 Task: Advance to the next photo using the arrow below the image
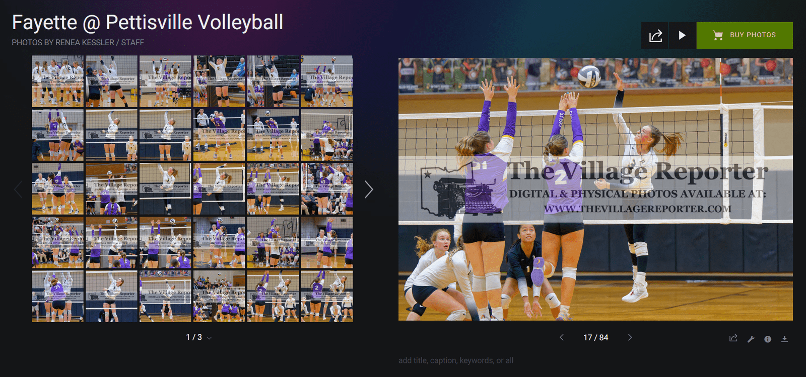[x=630, y=337]
